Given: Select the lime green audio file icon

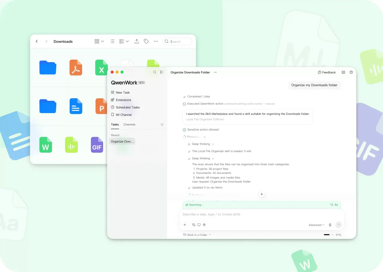Looking at the screenshot, I should pyautogui.click(x=72, y=145).
